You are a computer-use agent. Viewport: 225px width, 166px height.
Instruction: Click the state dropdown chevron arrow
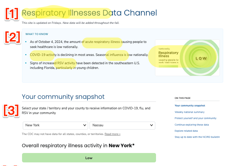(85, 125)
